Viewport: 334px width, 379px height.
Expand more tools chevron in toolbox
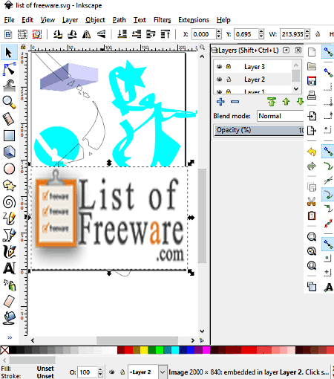[10, 337]
